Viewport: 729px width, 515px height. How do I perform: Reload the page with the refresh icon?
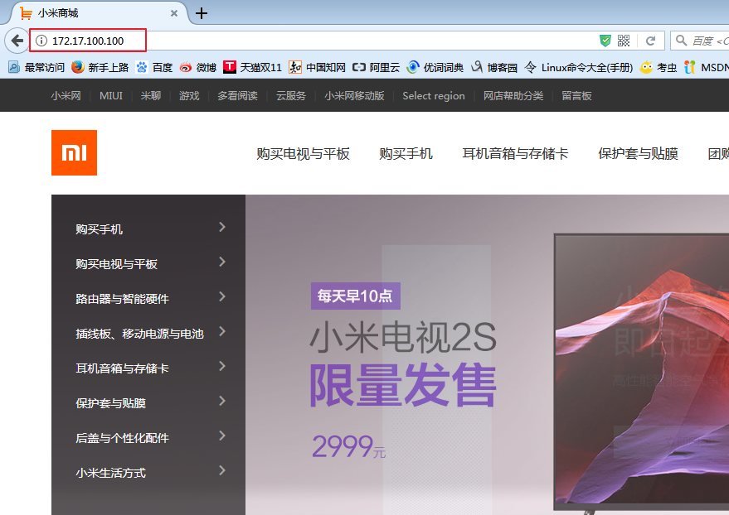pyautogui.click(x=650, y=41)
